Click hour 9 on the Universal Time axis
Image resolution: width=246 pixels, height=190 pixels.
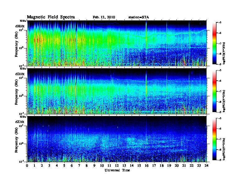(94, 166)
